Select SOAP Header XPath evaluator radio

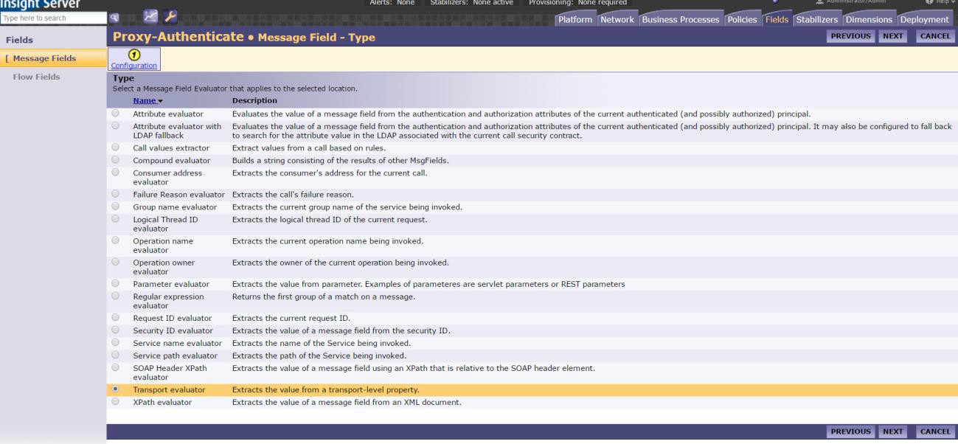pos(115,367)
